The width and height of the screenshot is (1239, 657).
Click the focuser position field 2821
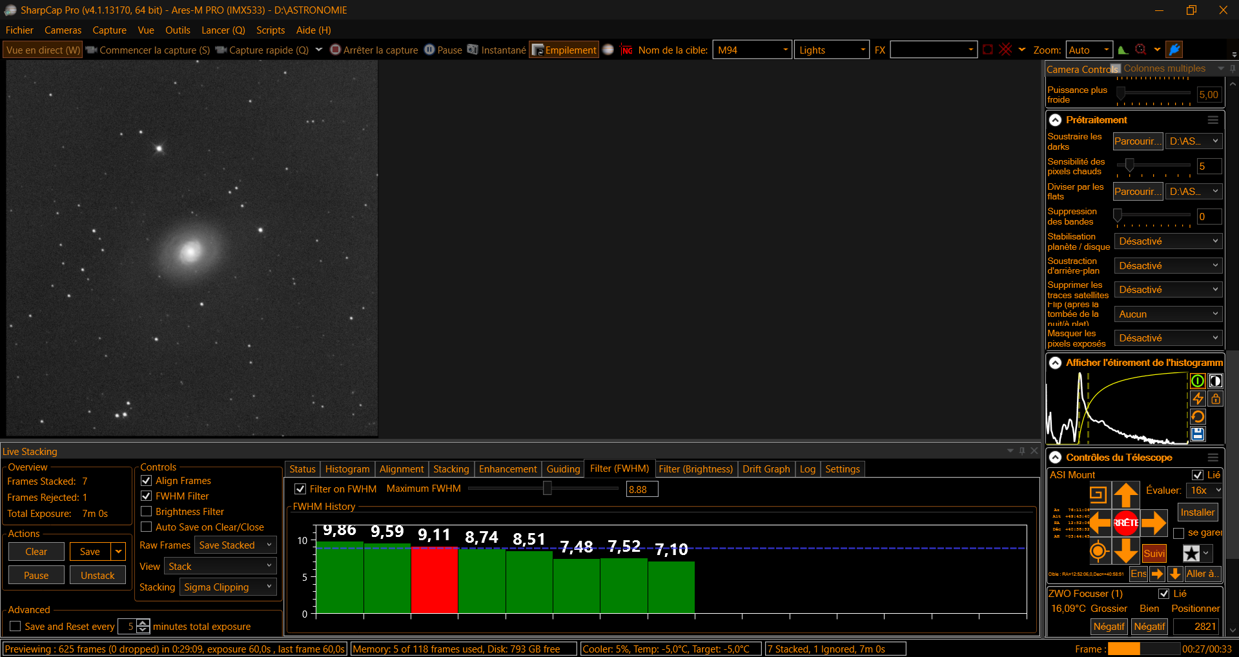click(1196, 627)
